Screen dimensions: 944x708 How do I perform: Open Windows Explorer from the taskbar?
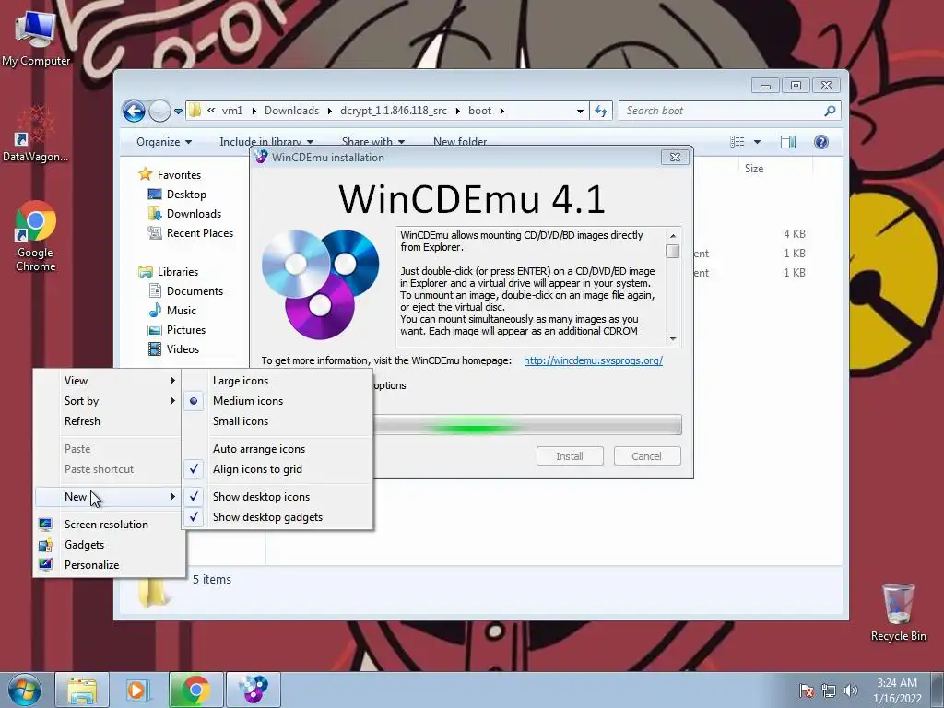tap(81, 690)
